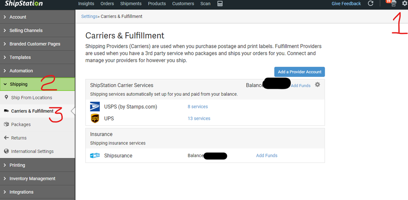Click the calculator icon in top navigation
Viewport: 408px width, 200px height.
[220, 4]
